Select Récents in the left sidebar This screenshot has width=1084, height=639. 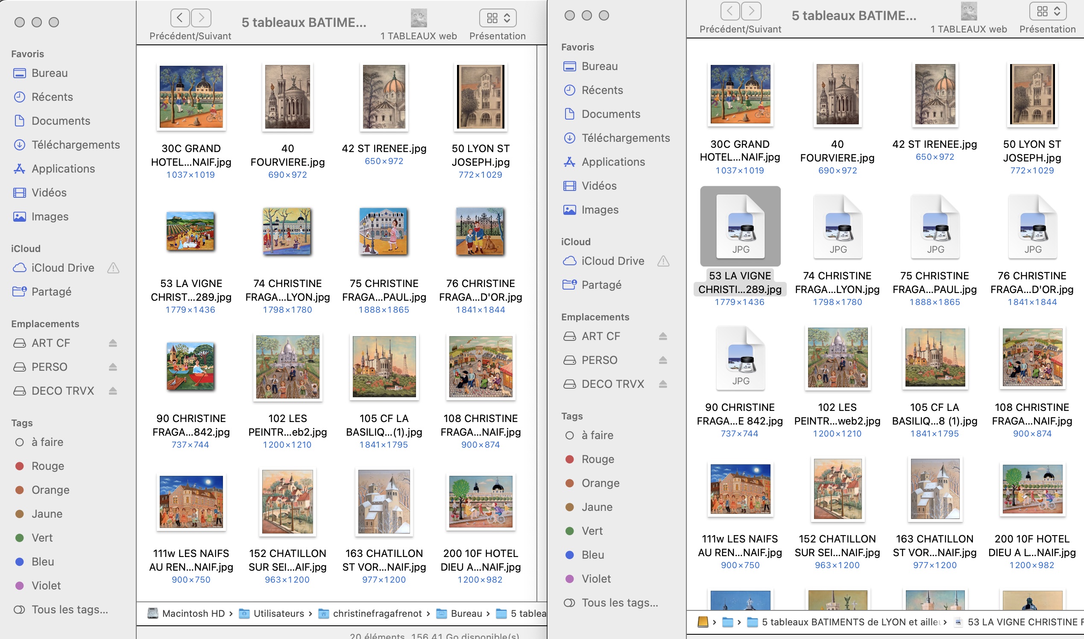(52, 97)
